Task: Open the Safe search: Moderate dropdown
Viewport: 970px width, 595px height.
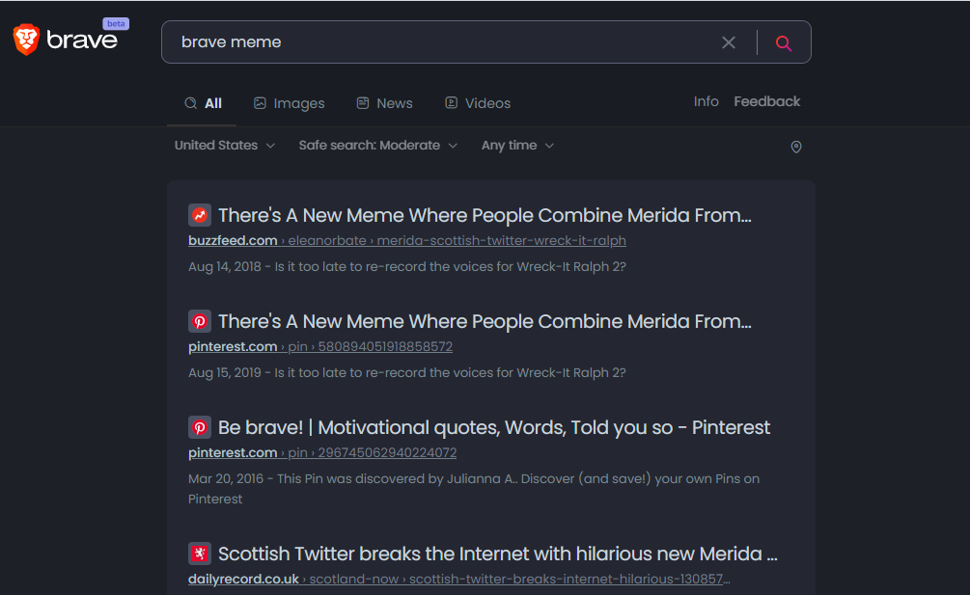Action: pyautogui.click(x=378, y=146)
